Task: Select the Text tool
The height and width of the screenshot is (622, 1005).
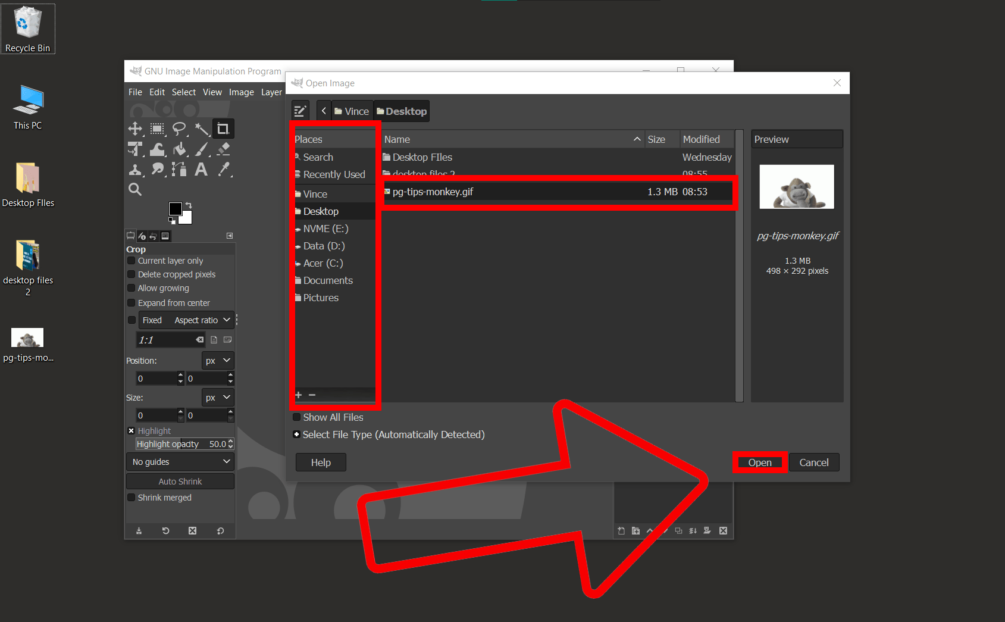Action: (x=201, y=170)
